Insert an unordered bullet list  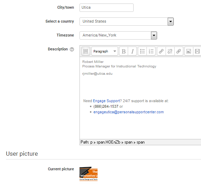click(142, 51)
